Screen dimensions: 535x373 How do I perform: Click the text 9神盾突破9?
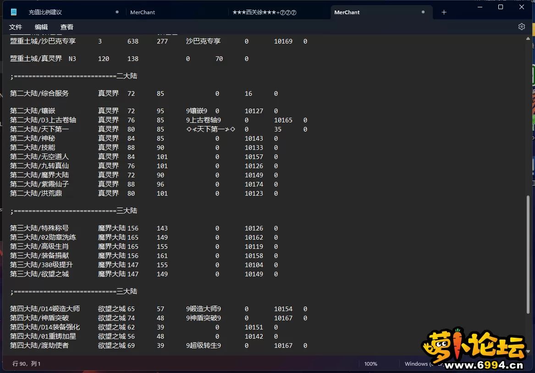(x=204, y=318)
